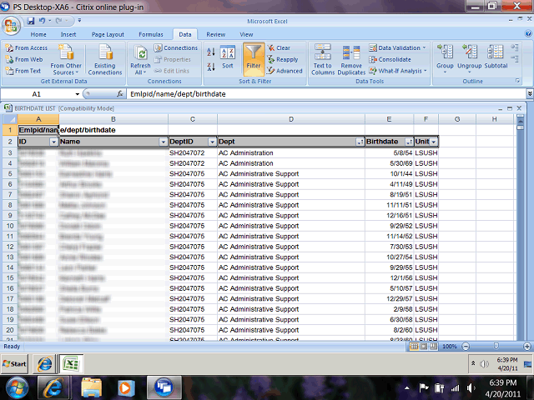
Task: Open the Home ribbon tab
Action: (38, 34)
